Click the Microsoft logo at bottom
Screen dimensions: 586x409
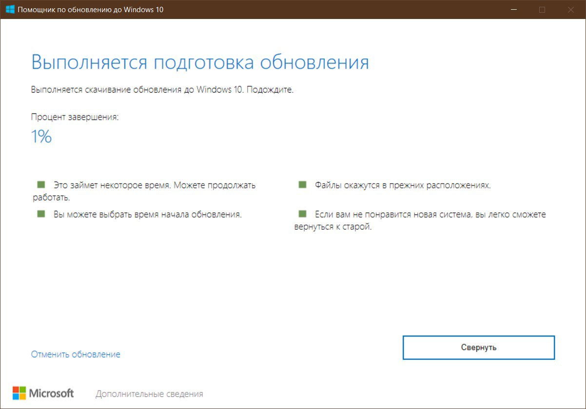pyautogui.click(x=43, y=393)
